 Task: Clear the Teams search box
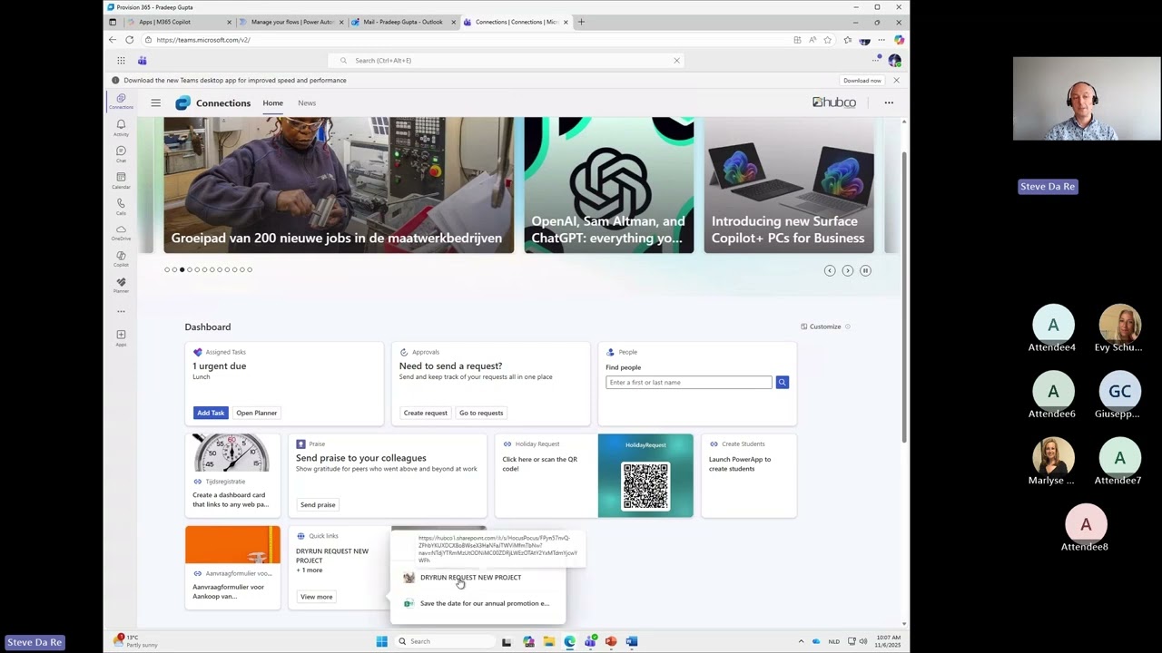tap(676, 61)
